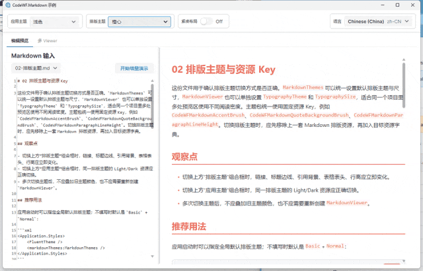The width and height of the screenshot is (423, 271).
Task: Minimize the CodeWF.Markdown window
Action: point(383,5)
